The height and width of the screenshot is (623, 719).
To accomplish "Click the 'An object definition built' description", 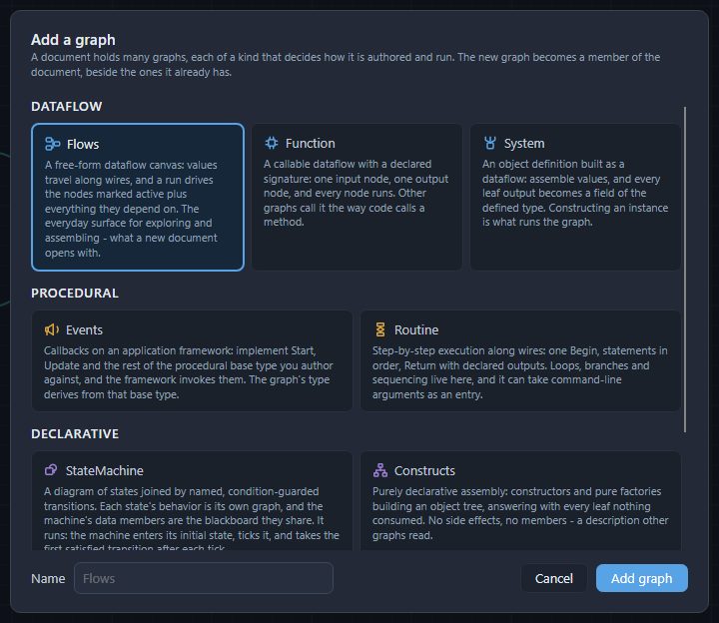I will (x=575, y=193).
